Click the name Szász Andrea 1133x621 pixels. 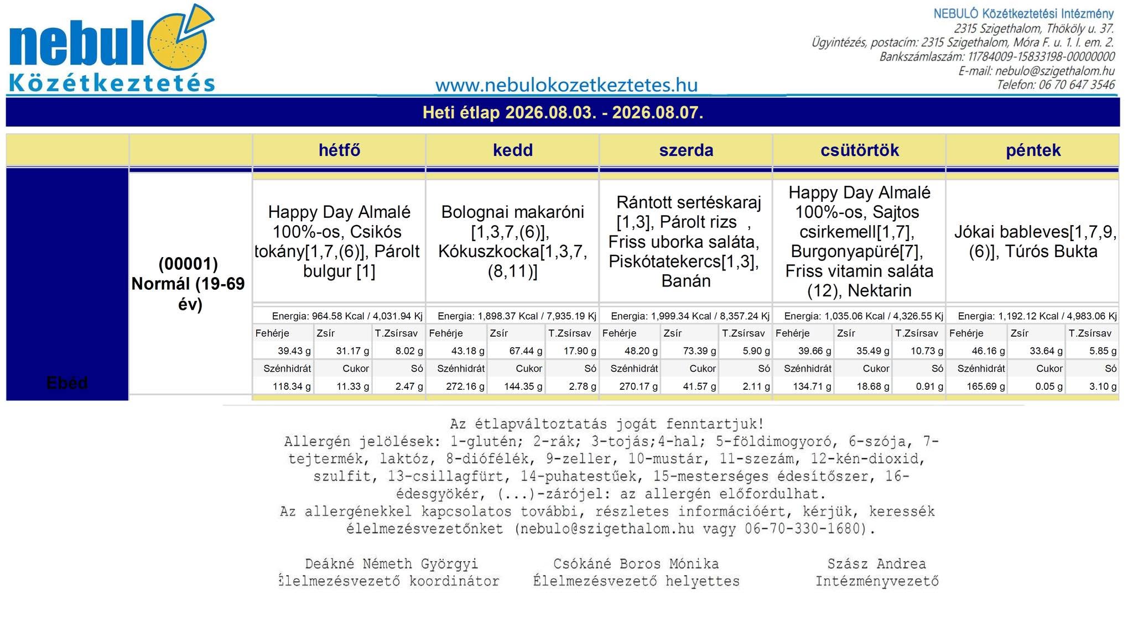(x=876, y=564)
